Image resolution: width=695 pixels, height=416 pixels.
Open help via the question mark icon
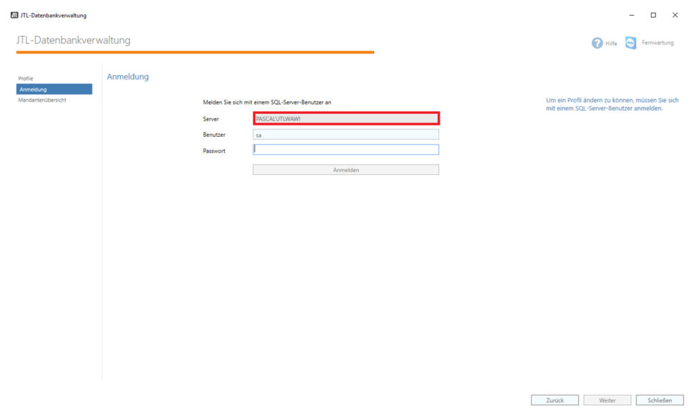point(597,43)
